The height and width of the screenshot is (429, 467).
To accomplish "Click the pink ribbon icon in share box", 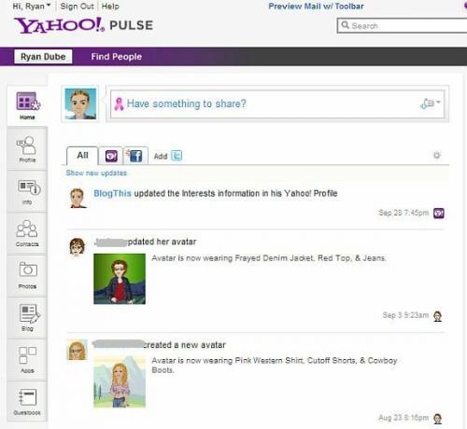I will (119, 104).
